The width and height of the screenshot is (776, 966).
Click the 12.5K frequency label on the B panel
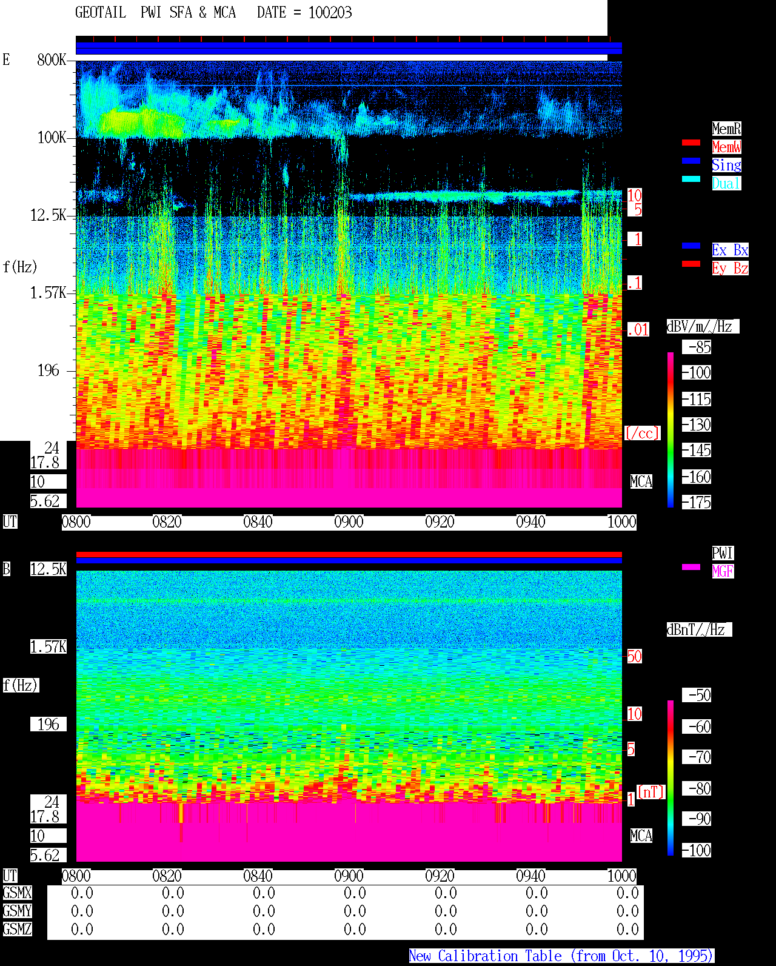coord(48,569)
